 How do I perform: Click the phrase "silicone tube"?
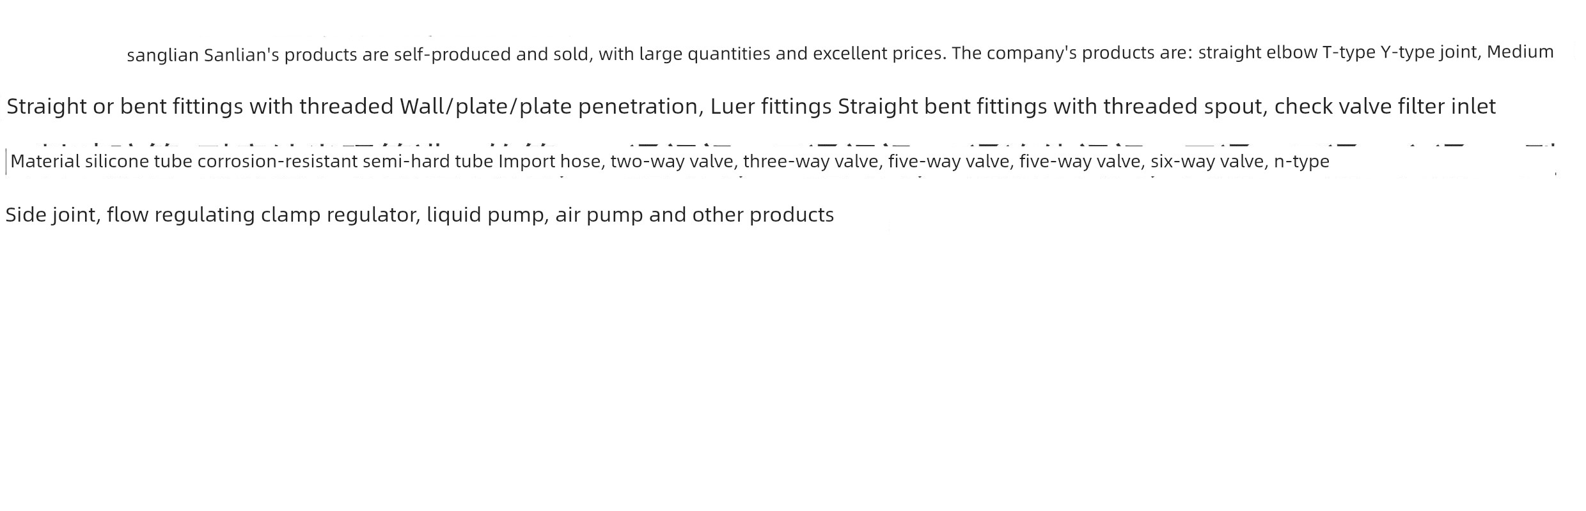click(x=139, y=162)
